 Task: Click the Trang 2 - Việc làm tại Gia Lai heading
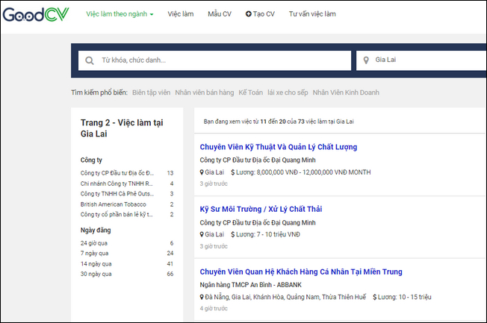122,128
